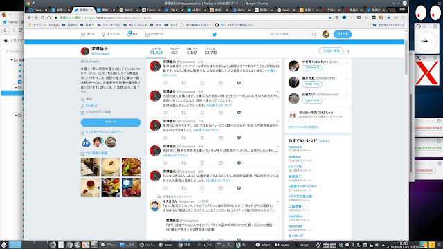
Task: Reply to the first tweet posted 5 minutes ago
Action: pos(165,83)
